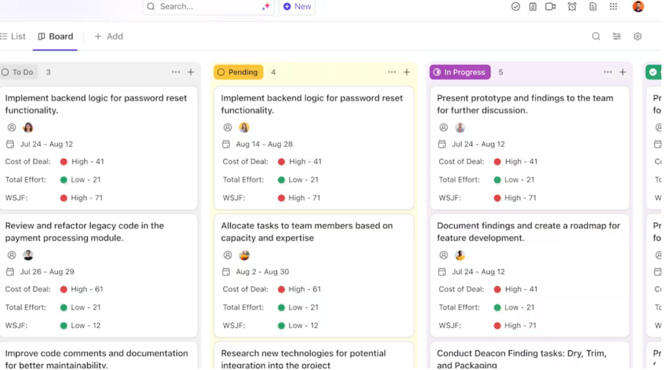Click the video camera record icon
This screenshot has width=664, height=370.
click(550, 7)
